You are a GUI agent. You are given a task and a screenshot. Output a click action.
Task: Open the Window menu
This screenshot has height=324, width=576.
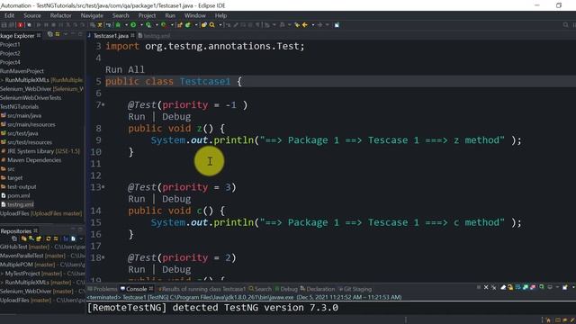194,15
